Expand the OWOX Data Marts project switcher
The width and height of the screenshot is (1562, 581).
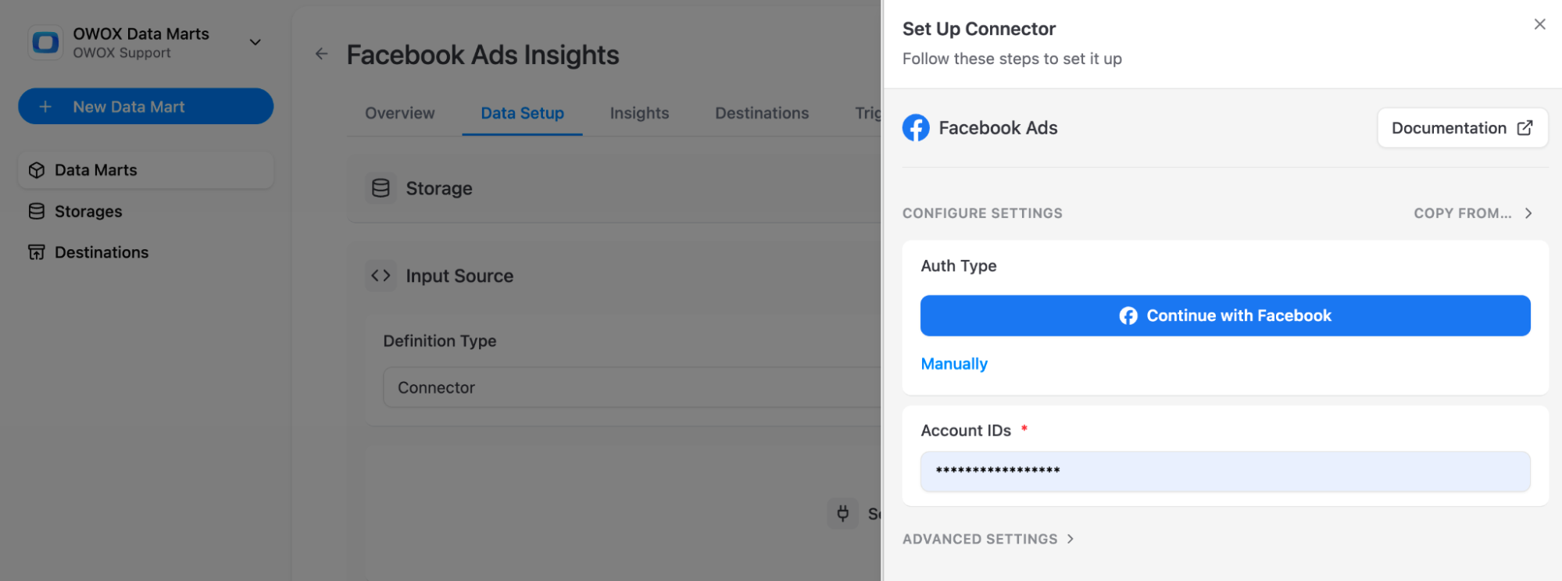pyautogui.click(x=255, y=42)
